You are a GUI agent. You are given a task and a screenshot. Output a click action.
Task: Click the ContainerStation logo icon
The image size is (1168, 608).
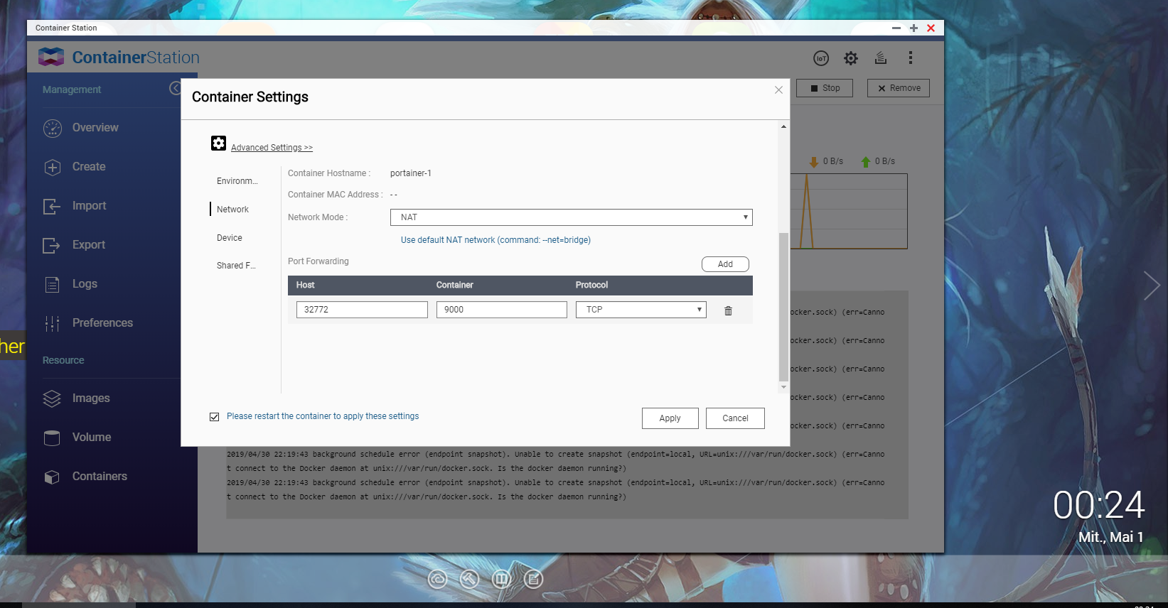pyautogui.click(x=51, y=57)
